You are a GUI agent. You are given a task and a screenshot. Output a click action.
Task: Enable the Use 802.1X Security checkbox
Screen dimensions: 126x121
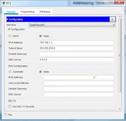pyautogui.click(x=10, y=107)
